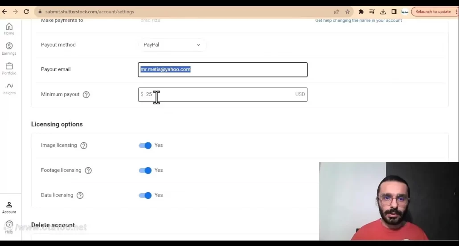Click Get help changing the name link
Image resolution: width=459 pixels, height=246 pixels.
[x=358, y=20]
